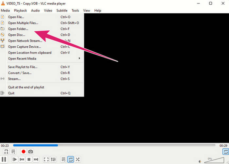Maximize the VLC window
The height and width of the screenshot is (164, 229).
click(210, 3)
